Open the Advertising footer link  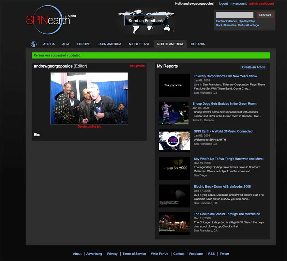click(94, 254)
